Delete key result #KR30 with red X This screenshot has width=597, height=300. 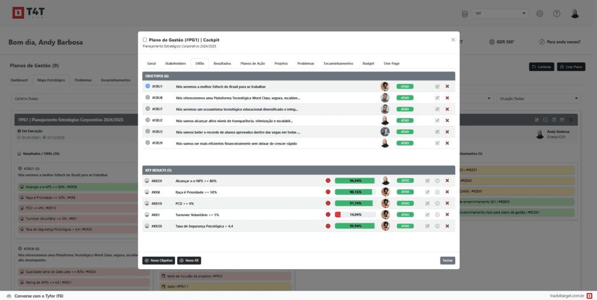tap(447, 225)
